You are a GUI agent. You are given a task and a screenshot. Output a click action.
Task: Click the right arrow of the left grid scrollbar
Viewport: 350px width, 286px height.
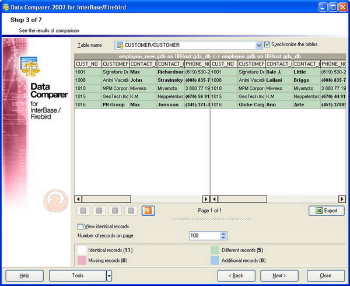[x=206, y=199]
